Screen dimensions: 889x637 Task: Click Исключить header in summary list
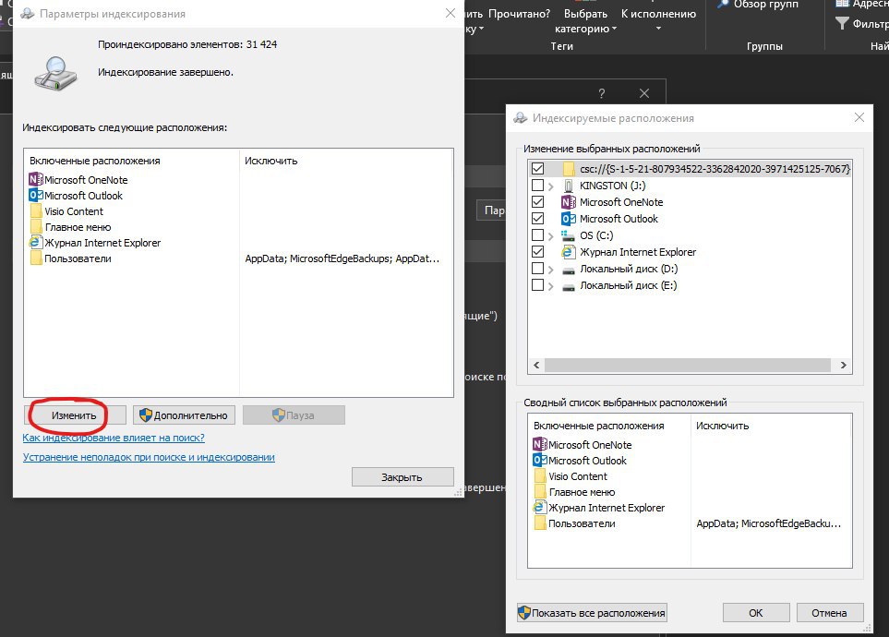pos(722,426)
